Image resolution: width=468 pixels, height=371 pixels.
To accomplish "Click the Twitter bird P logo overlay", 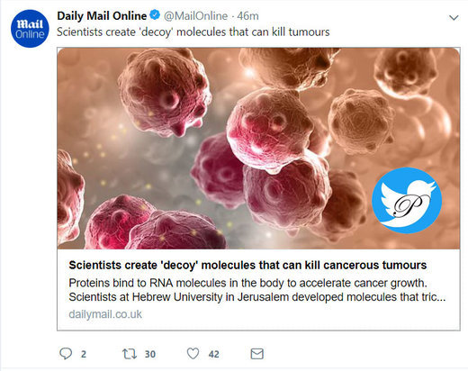I will (x=407, y=200).
